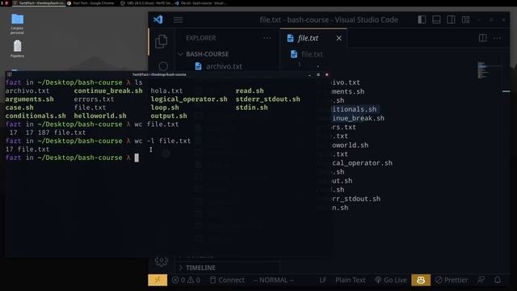Image resolution: width=517 pixels, height=291 pixels.
Task: Open the VS Code application menu (hamburger)
Action: pyautogui.click(x=178, y=19)
